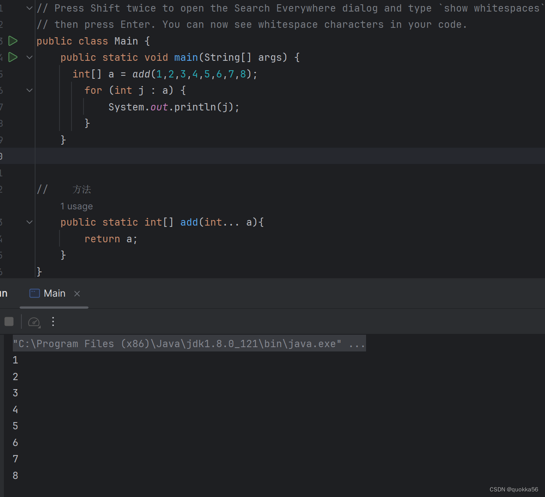Click the 'return a;' statement
This screenshot has height=497, width=545.
point(111,239)
